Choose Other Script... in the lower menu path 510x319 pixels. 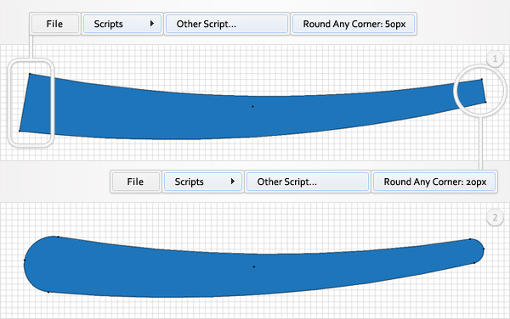pos(308,182)
